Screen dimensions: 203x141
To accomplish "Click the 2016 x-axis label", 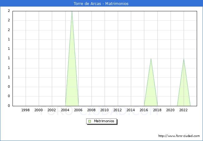I will click(144, 110).
